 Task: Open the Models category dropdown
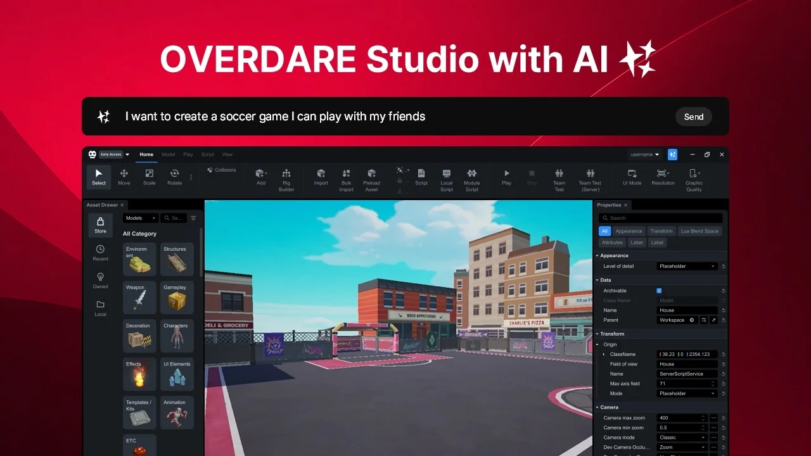pos(141,218)
